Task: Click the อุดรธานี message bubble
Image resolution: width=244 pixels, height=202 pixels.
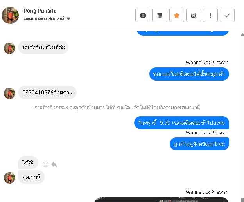Action: pyautogui.click(x=31, y=177)
